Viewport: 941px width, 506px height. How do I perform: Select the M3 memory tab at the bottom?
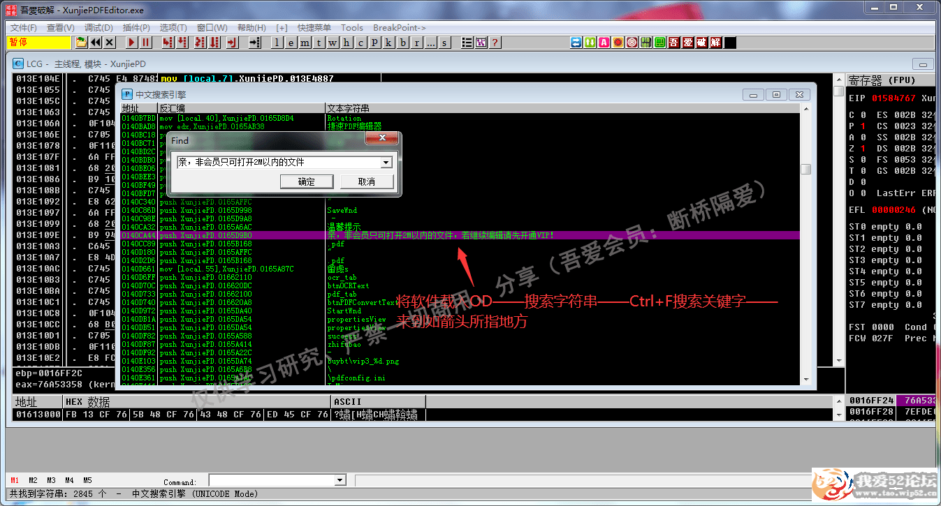click(51, 481)
